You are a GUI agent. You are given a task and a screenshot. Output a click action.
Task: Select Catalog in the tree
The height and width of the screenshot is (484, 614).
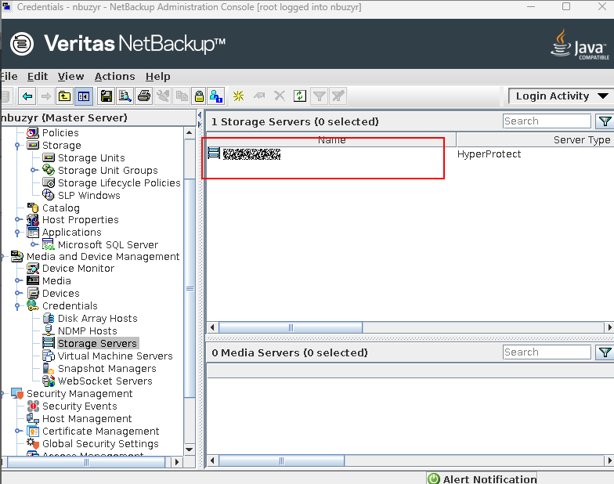[x=61, y=208]
